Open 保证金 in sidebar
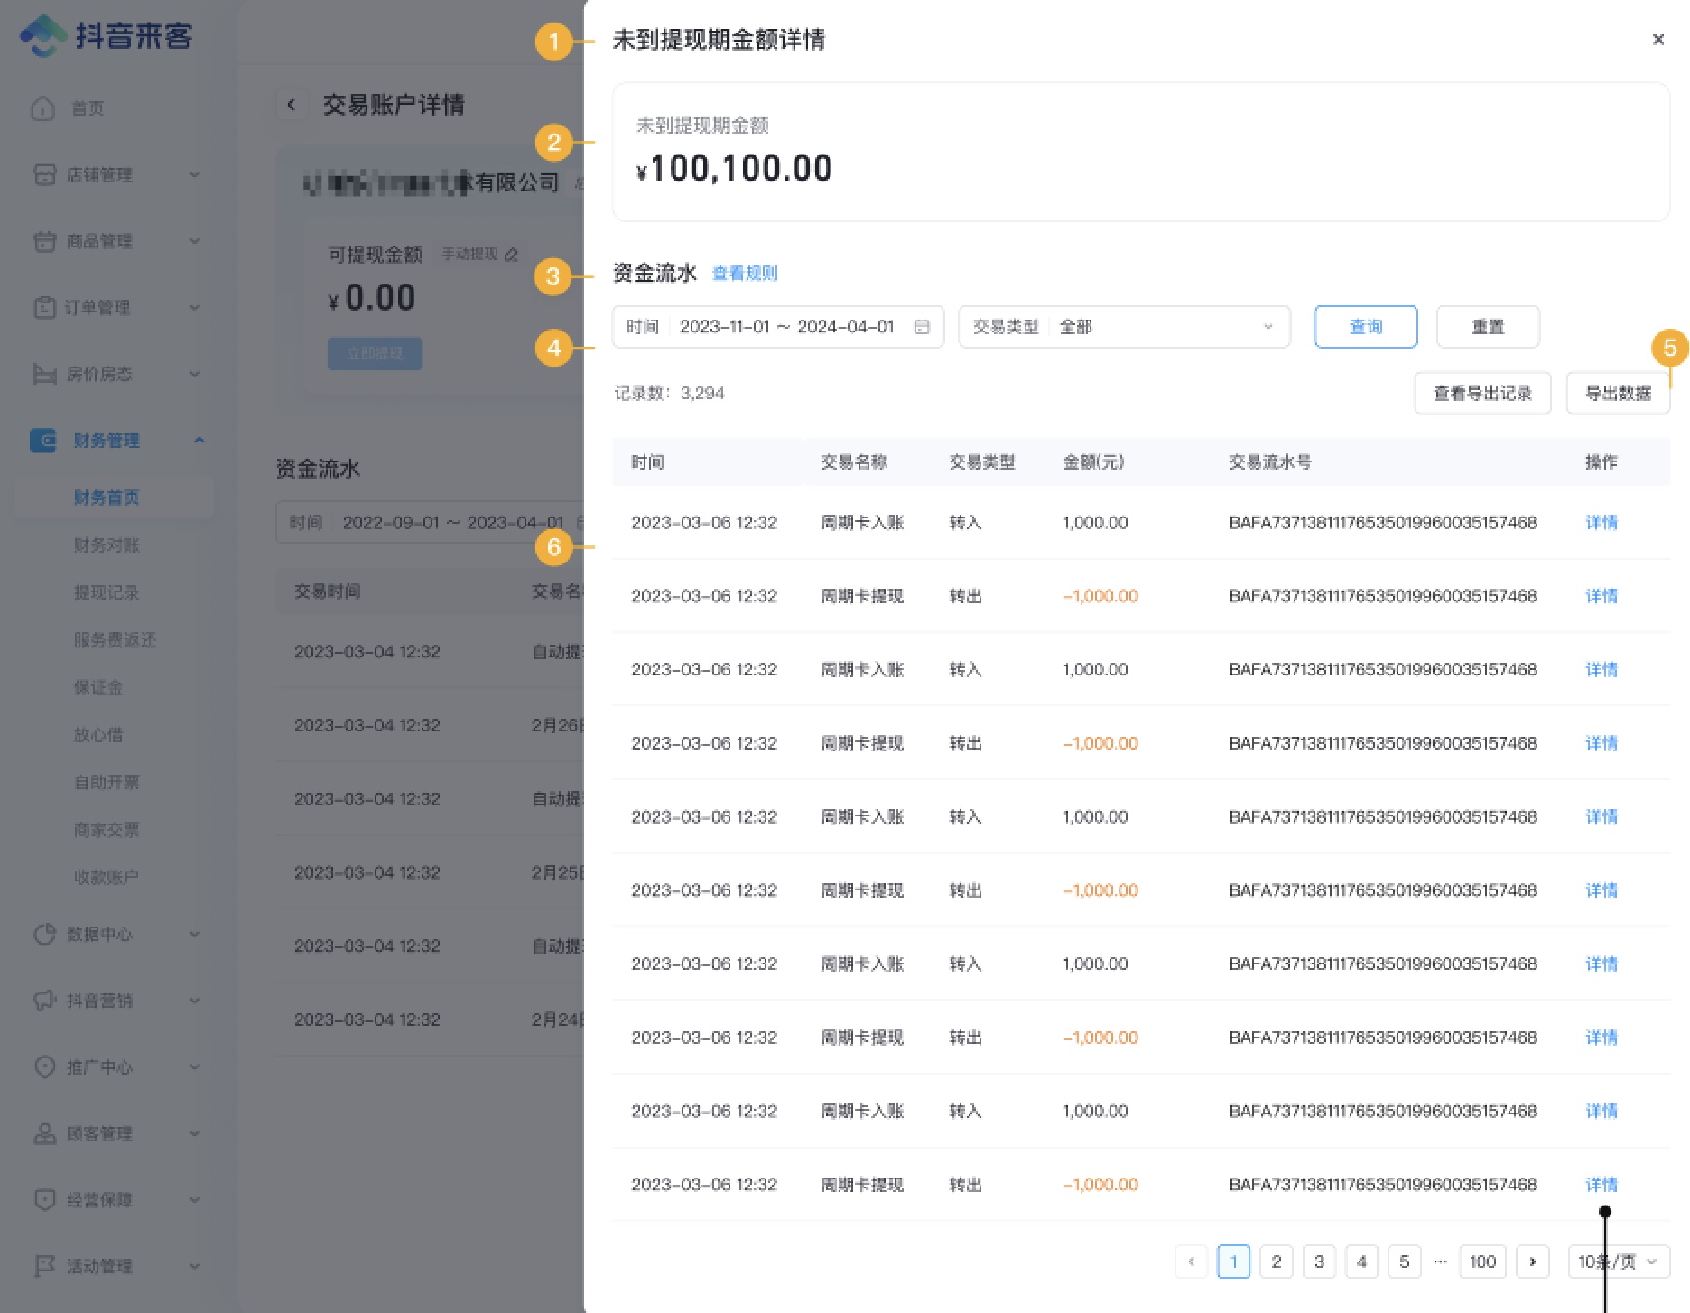This screenshot has width=1690, height=1313. point(98,687)
